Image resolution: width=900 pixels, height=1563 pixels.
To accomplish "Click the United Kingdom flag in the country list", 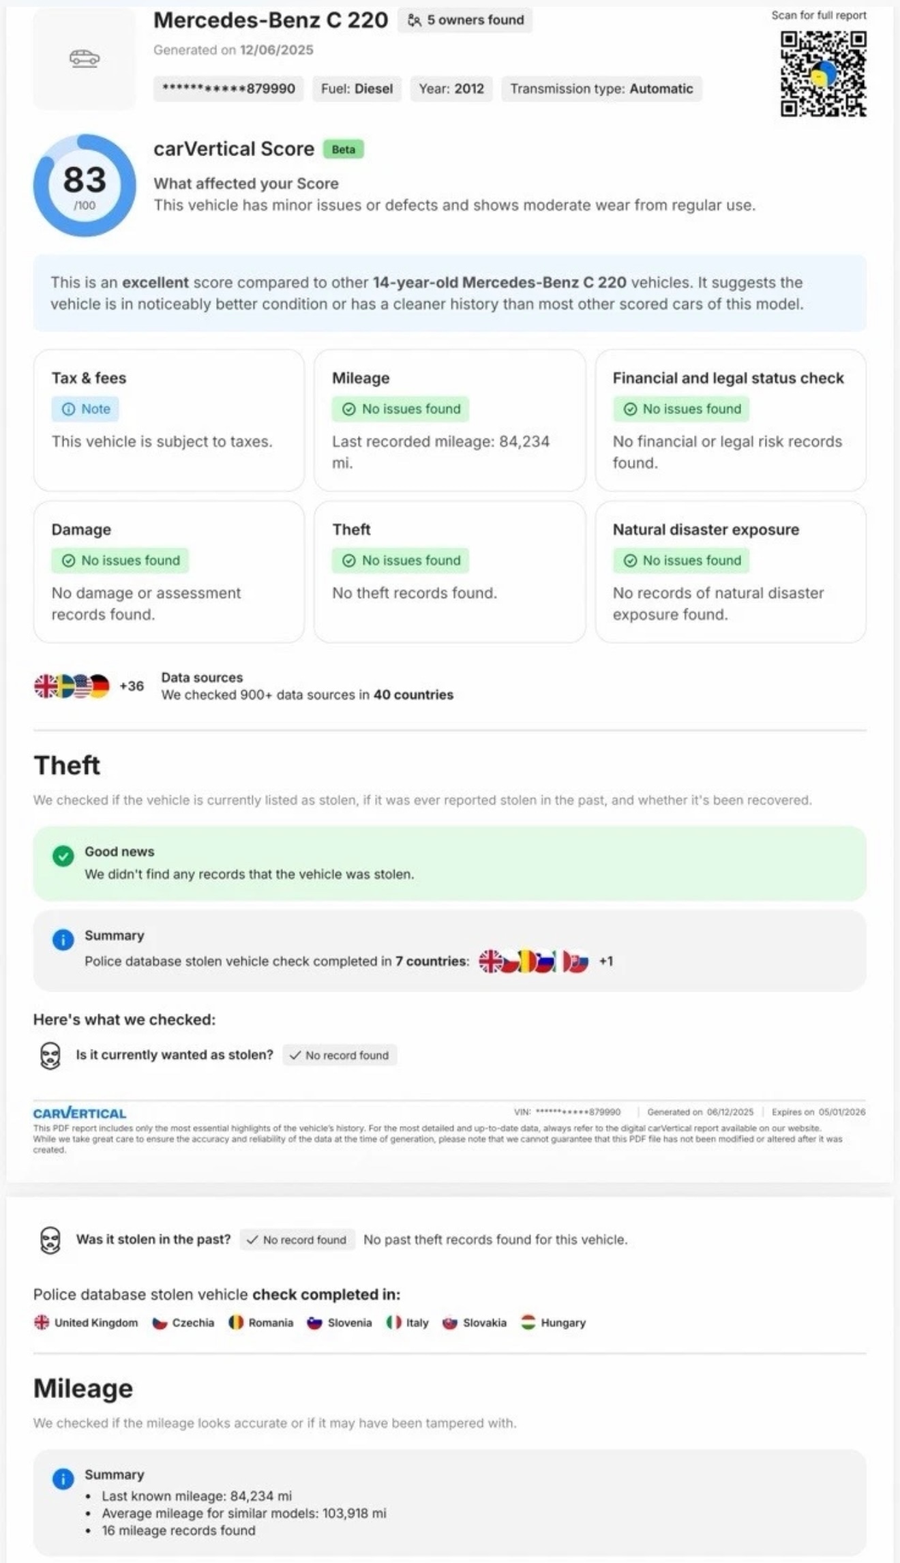I will 42,1322.
